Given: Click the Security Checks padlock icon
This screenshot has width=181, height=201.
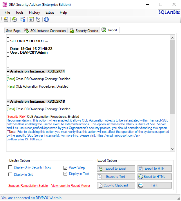Looking at the screenshot, I should (x=72, y=30).
